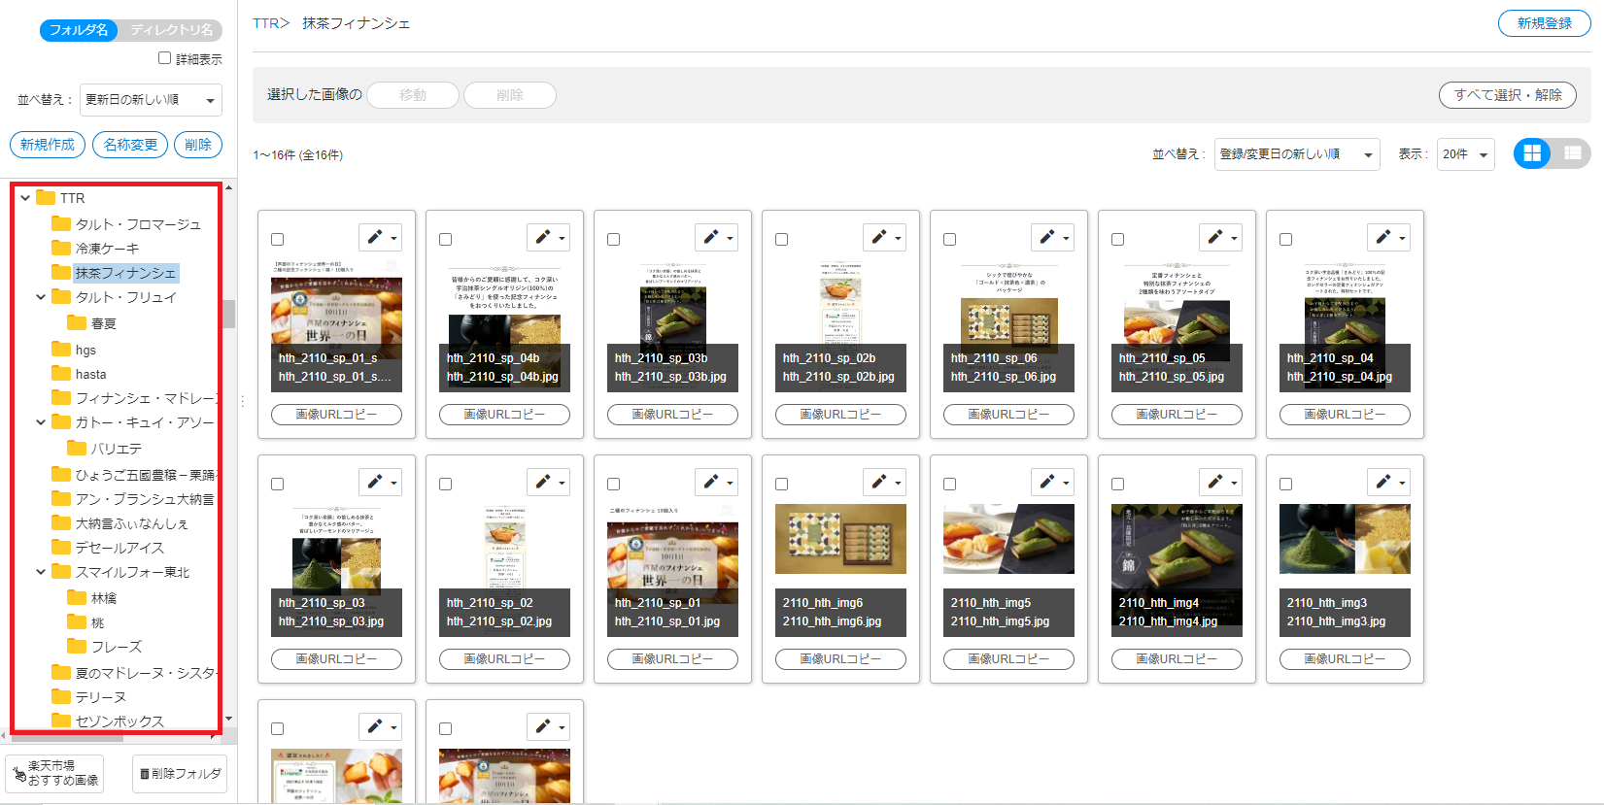Open edit pencil menu for hth_2110_sp_04

pos(1389,237)
